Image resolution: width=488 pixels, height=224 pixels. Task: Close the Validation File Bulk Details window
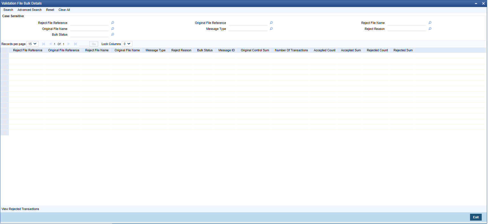click(483, 3)
